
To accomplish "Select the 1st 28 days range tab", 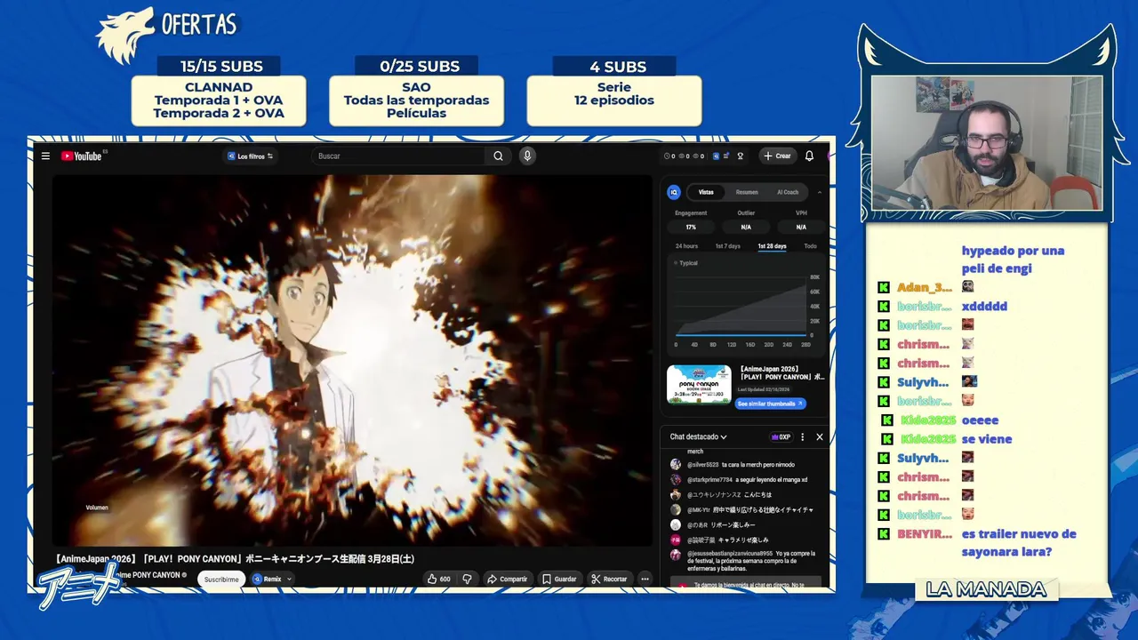I will [772, 246].
